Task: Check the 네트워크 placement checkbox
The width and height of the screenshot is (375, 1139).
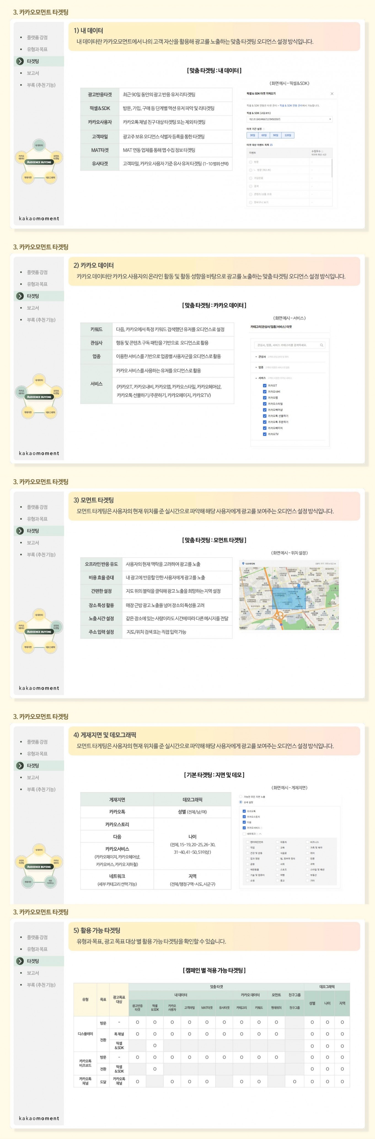Action: [x=244, y=834]
